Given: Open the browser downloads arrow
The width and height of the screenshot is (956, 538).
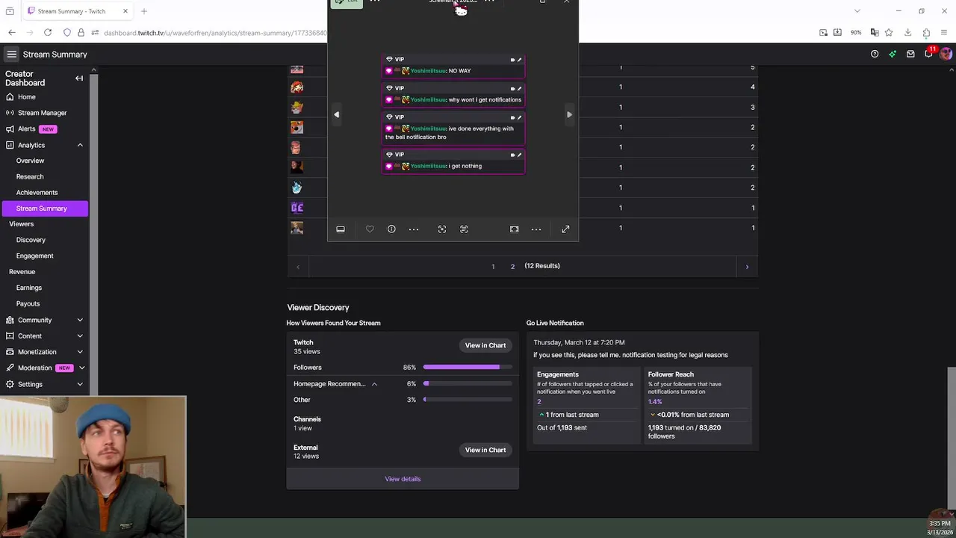Looking at the screenshot, I should [x=907, y=32].
